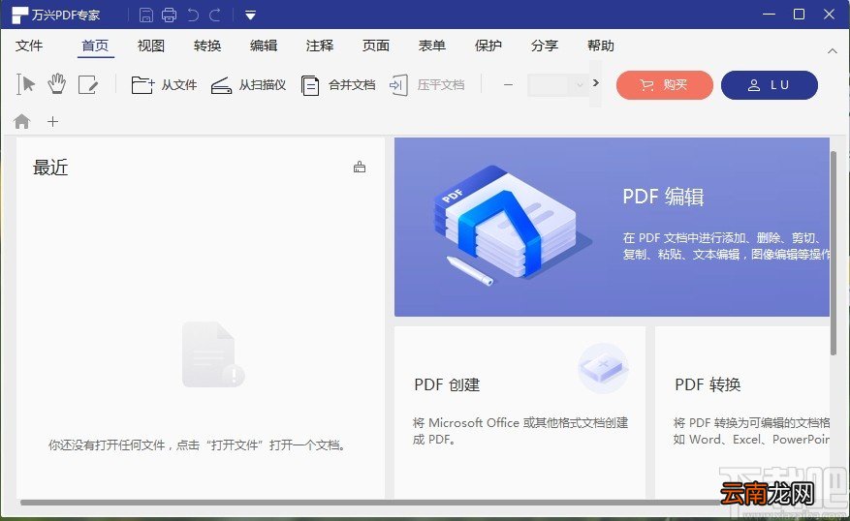The height and width of the screenshot is (521, 850).
Task: Open the LU user account button
Action: click(770, 85)
